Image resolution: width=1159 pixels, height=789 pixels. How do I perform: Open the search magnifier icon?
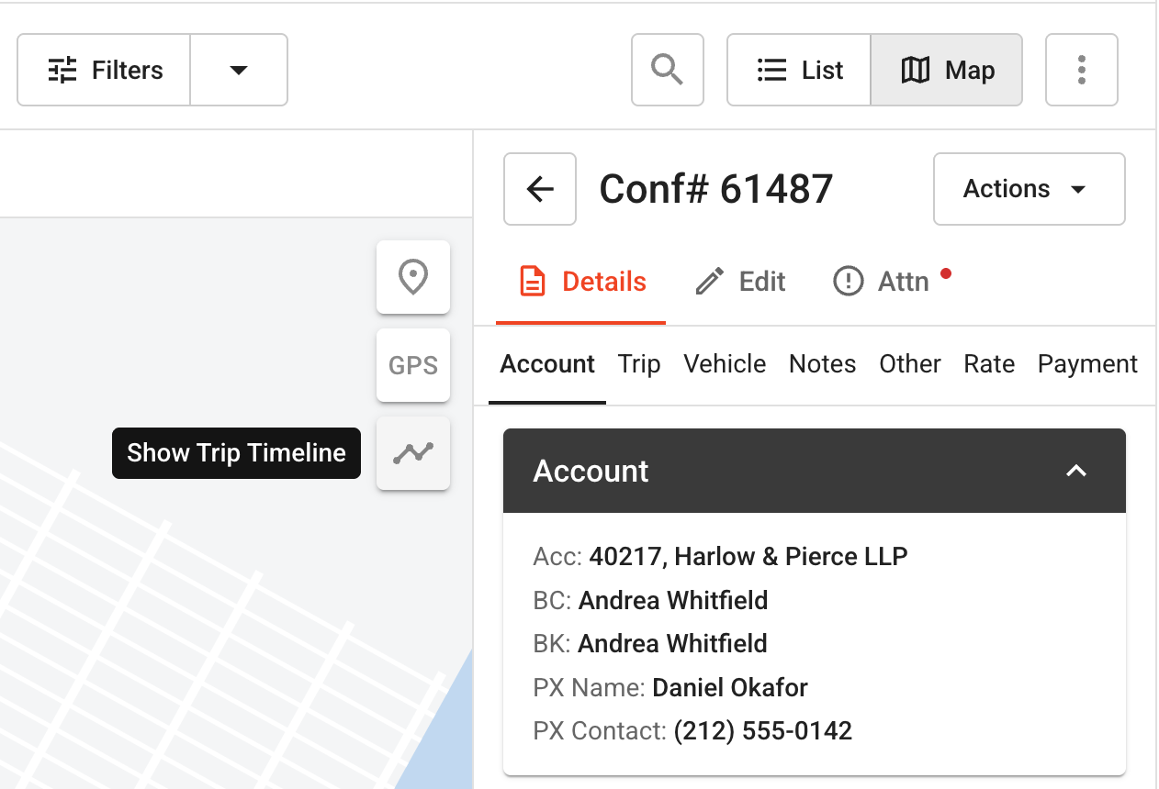(x=668, y=70)
